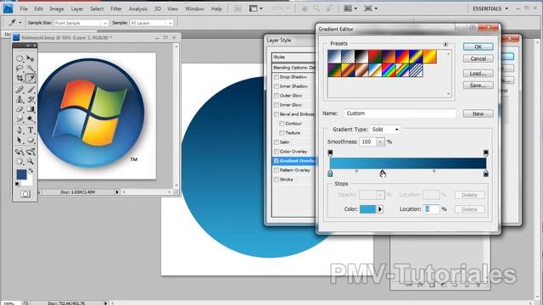Click the foreground color swatch in toolbox

[x=21, y=175]
